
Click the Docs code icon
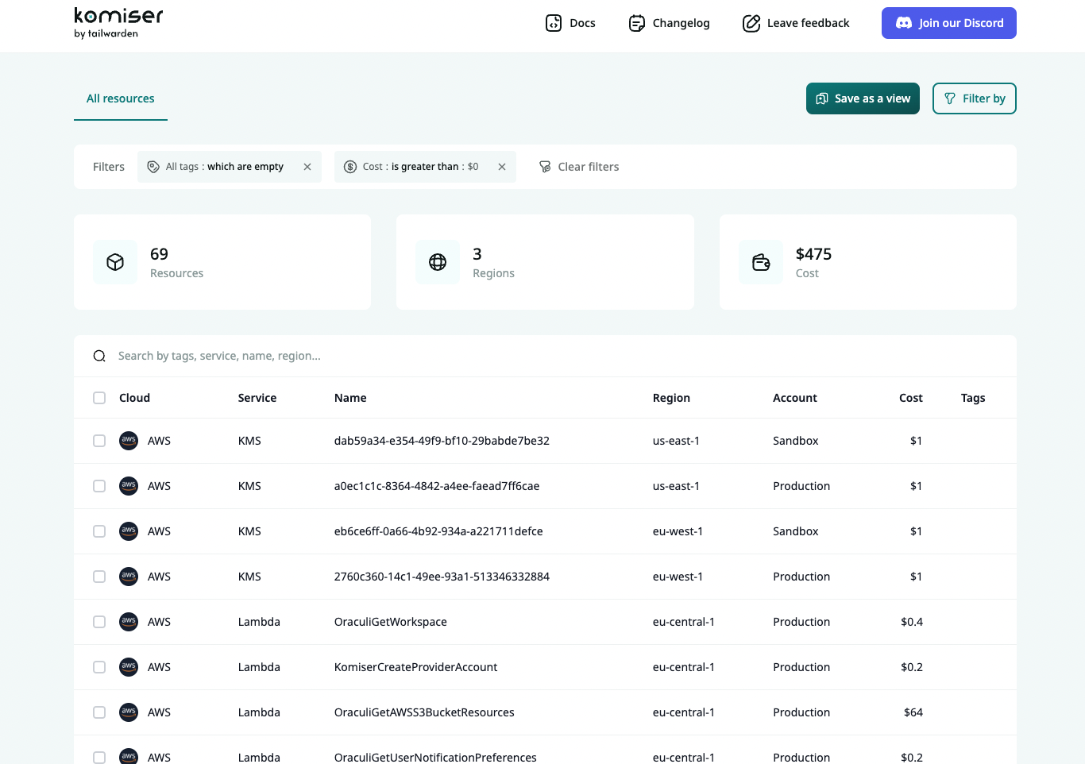pos(554,23)
